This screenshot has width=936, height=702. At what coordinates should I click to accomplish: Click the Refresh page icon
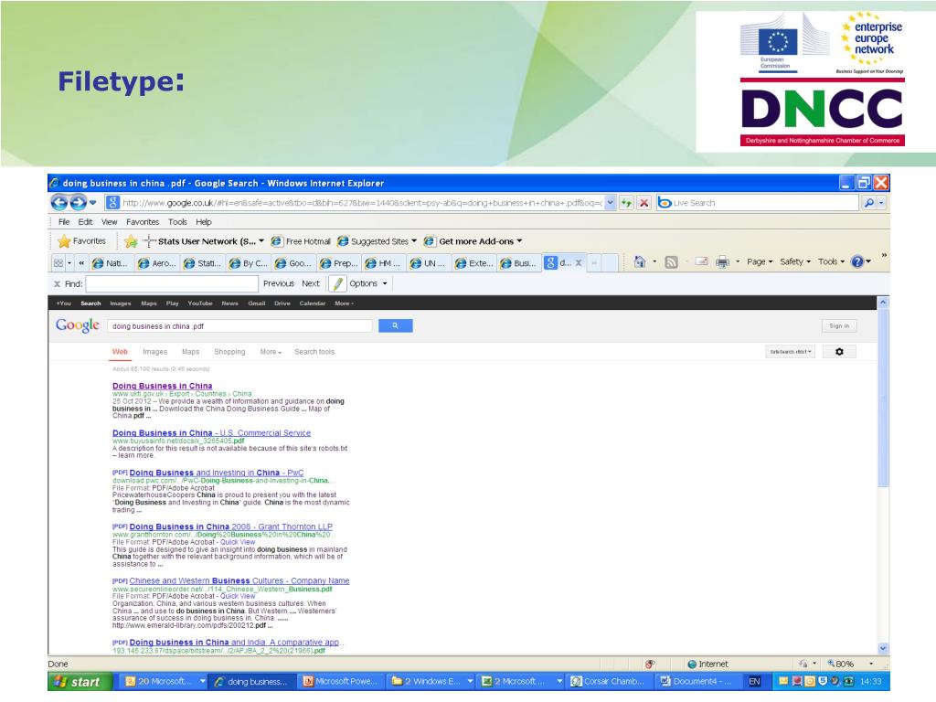click(x=626, y=203)
